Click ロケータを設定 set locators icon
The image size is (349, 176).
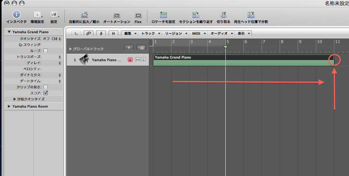tap(163, 15)
